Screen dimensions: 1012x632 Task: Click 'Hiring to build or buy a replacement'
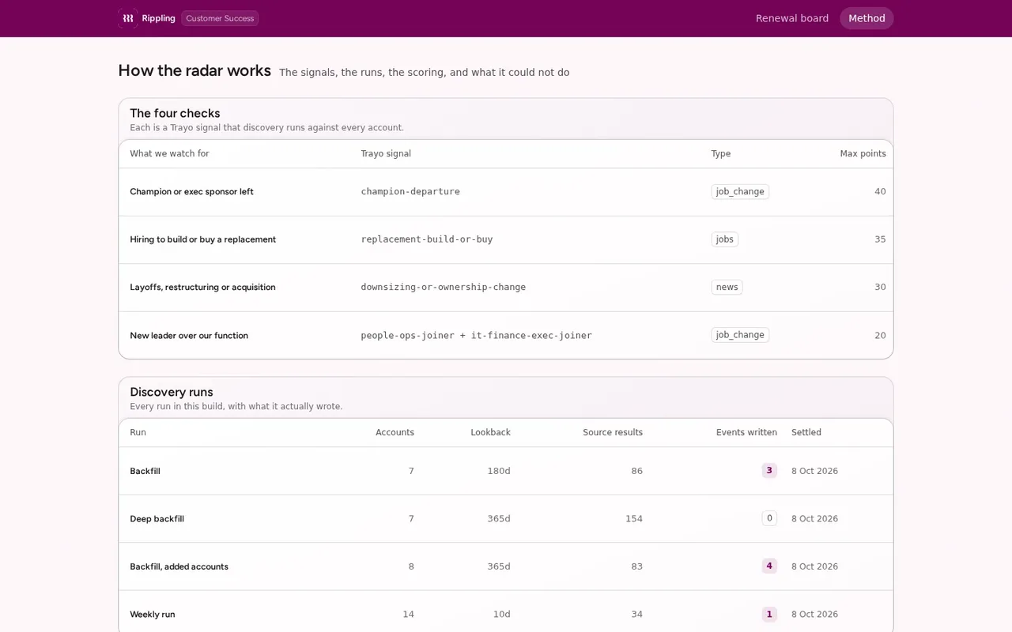point(202,239)
